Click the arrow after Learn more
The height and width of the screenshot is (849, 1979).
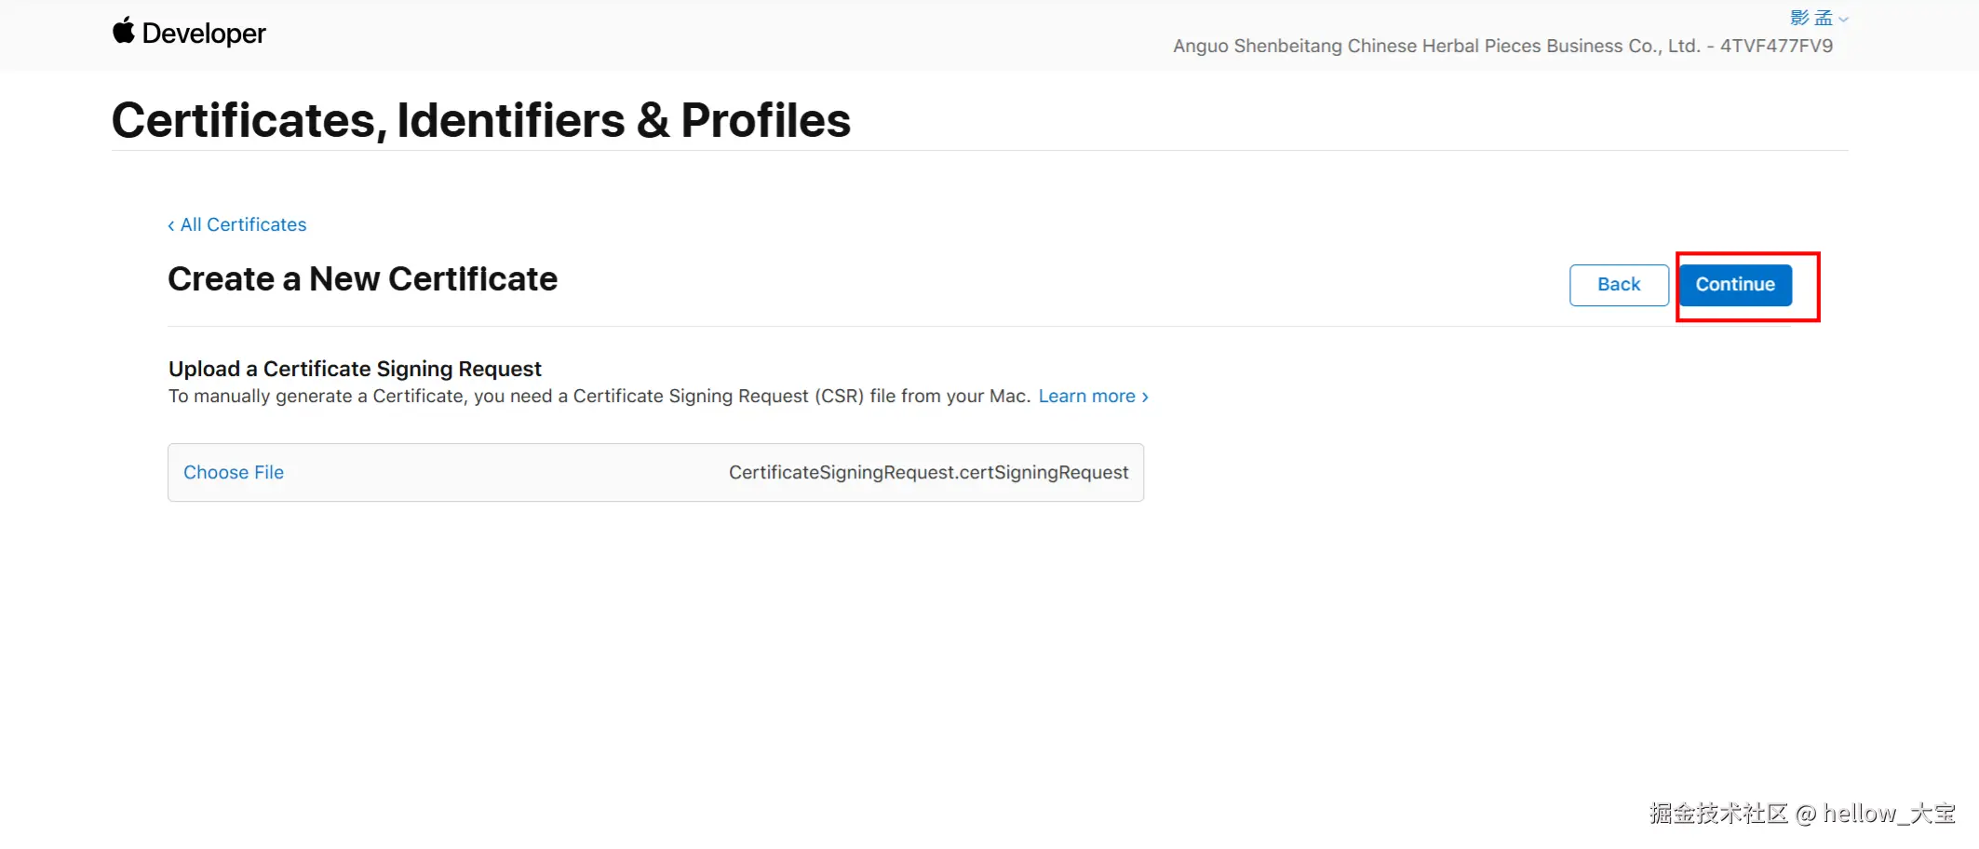pyautogui.click(x=1145, y=397)
